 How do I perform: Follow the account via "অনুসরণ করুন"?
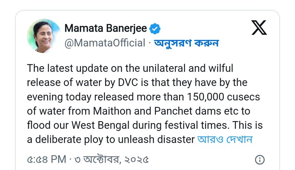187,43
